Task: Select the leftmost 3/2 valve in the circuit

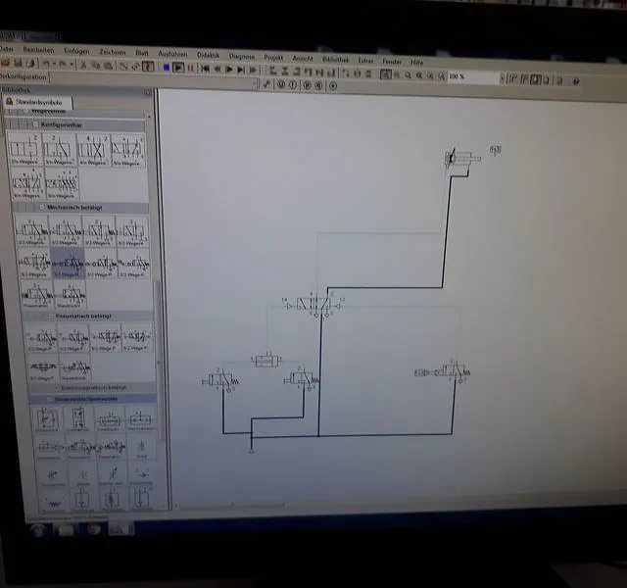Action: pyautogui.click(x=220, y=380)
